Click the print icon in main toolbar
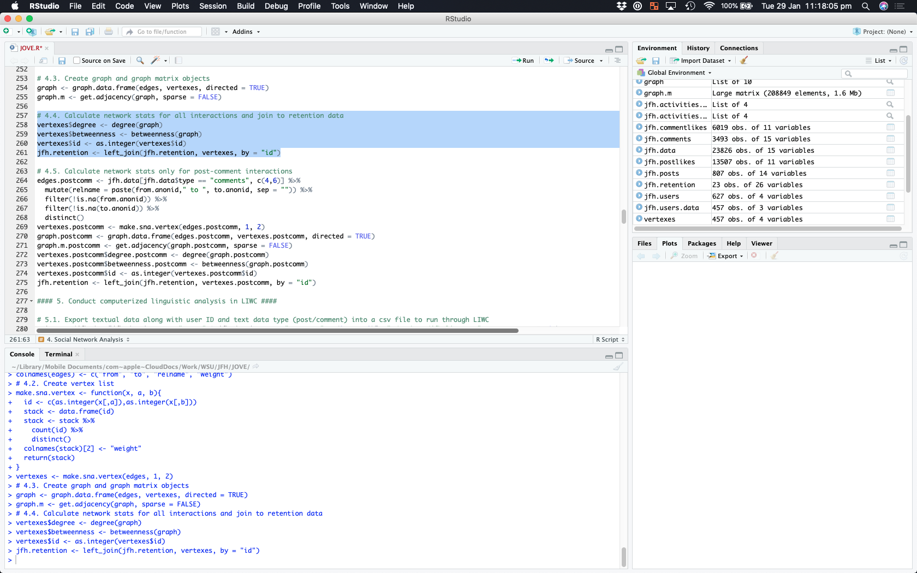This screenshot has width=917, height=573. point(109,32)
